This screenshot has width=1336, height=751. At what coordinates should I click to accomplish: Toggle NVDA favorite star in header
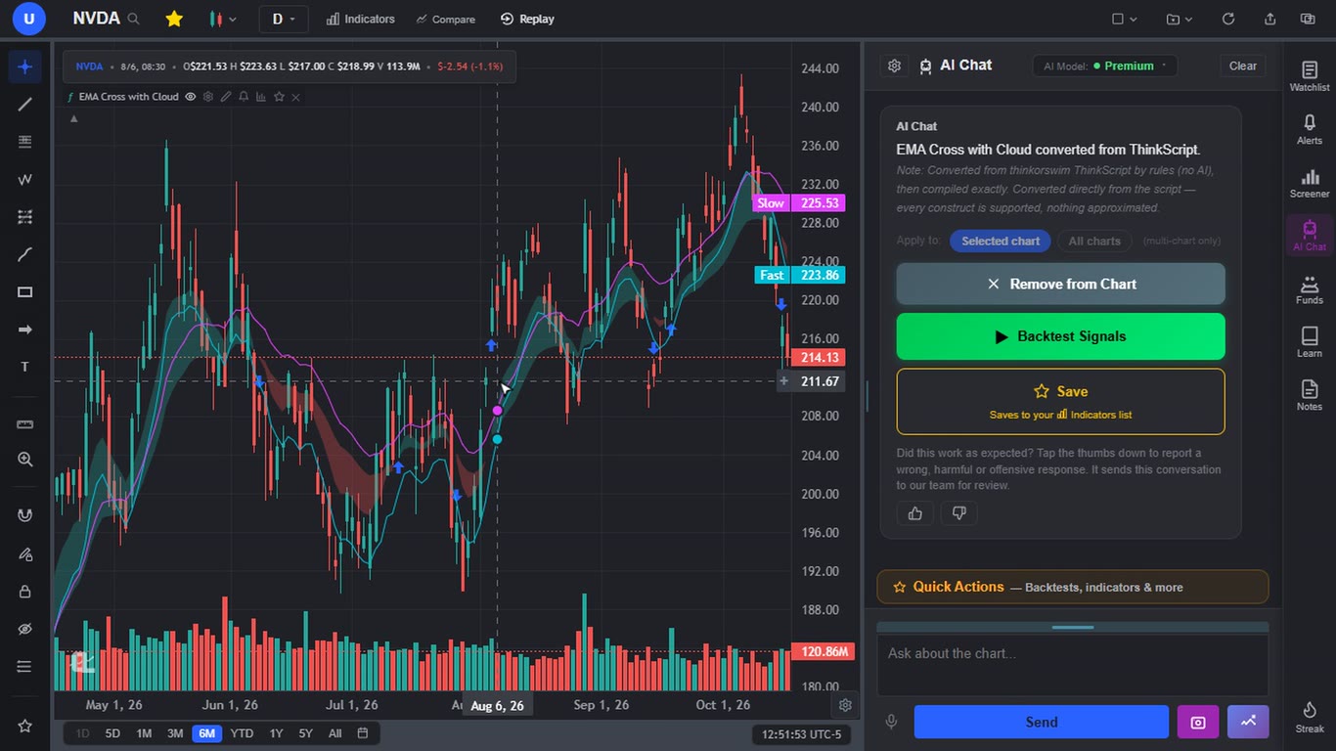(x=174, y=19)
